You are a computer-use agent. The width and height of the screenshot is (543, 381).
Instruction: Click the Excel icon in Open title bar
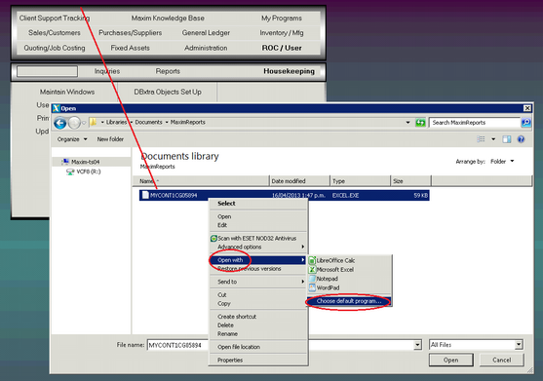57,108
